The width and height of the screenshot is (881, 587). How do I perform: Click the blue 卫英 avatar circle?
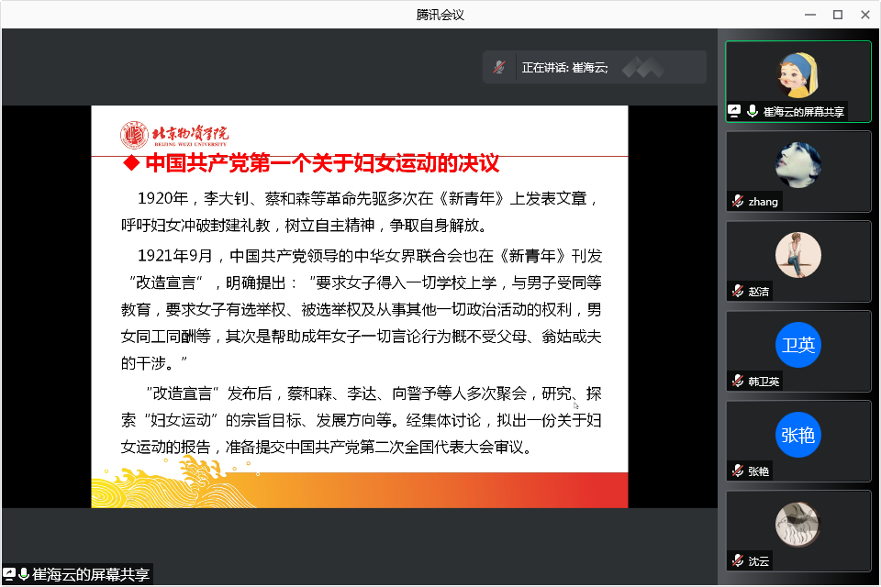[797, 345]
